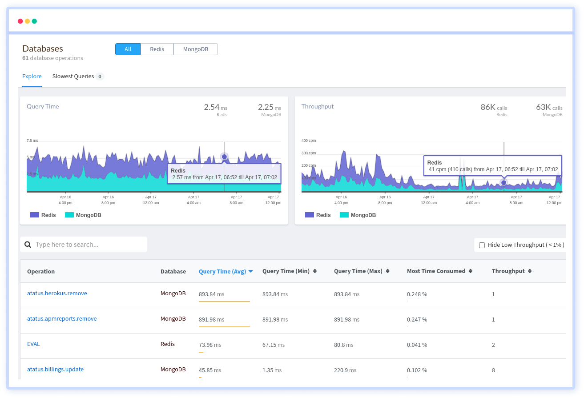Filter databases by Redis
The width and height of the screenshot is (584, 398).
click(157, 49)
